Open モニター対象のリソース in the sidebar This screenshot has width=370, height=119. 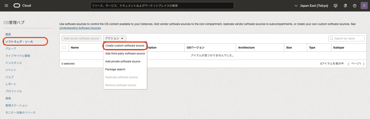coord(20,113)
